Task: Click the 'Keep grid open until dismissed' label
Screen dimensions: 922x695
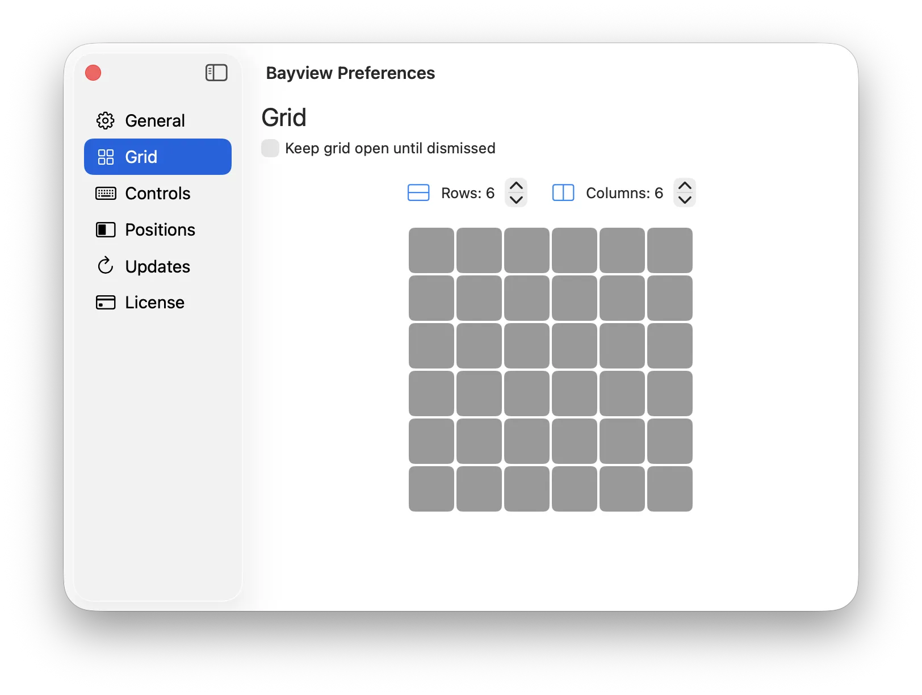Action: coord(390,148)
